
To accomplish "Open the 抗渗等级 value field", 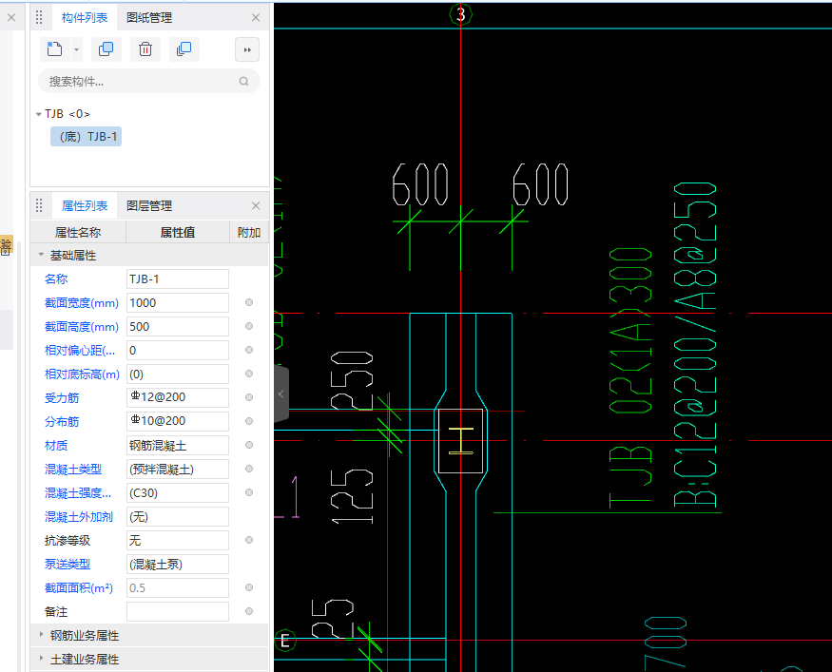I will point(178,541).
